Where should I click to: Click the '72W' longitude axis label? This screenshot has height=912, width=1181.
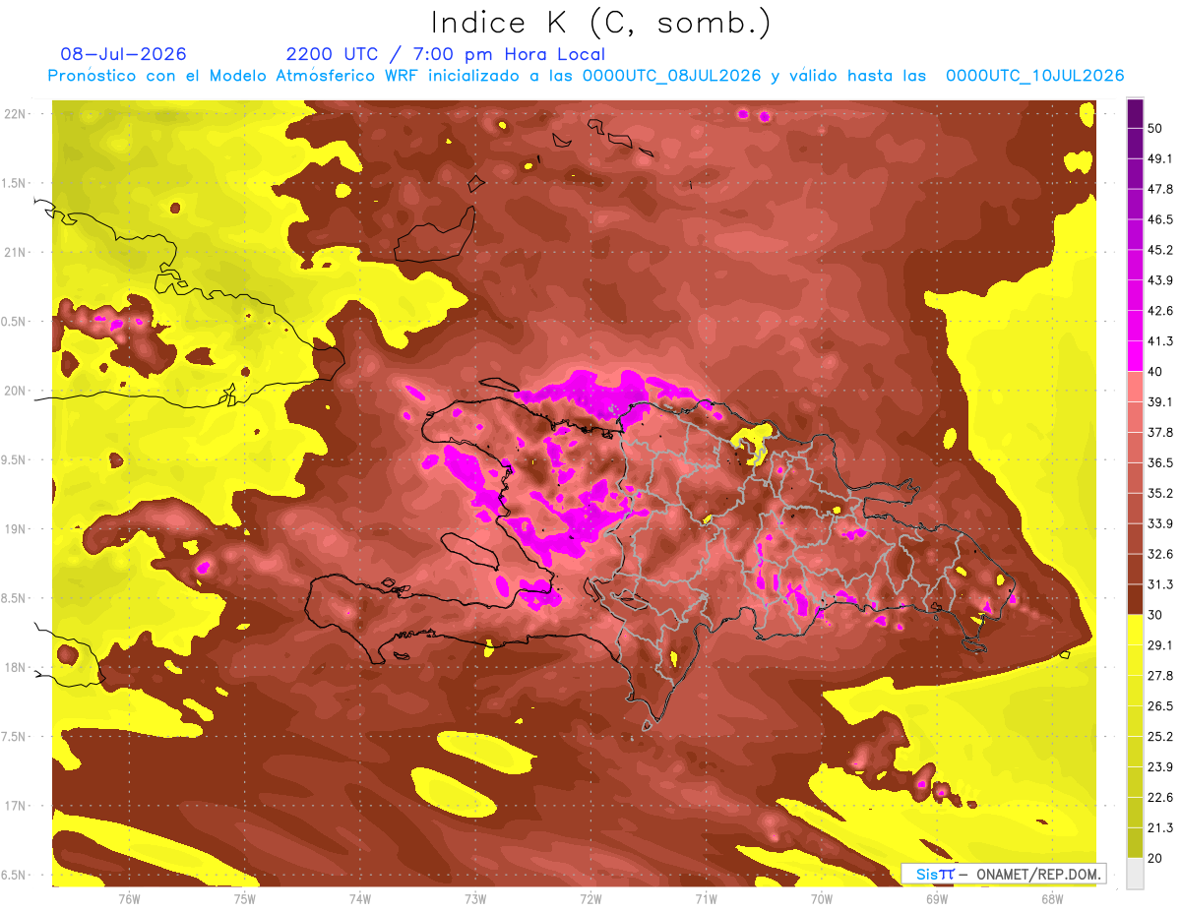pos(590,898)
